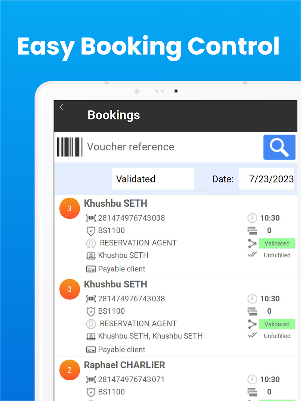Viewport: 301px width, 401px height.
Task: Tap the clock icon in first booking
Action: (252, 218)
